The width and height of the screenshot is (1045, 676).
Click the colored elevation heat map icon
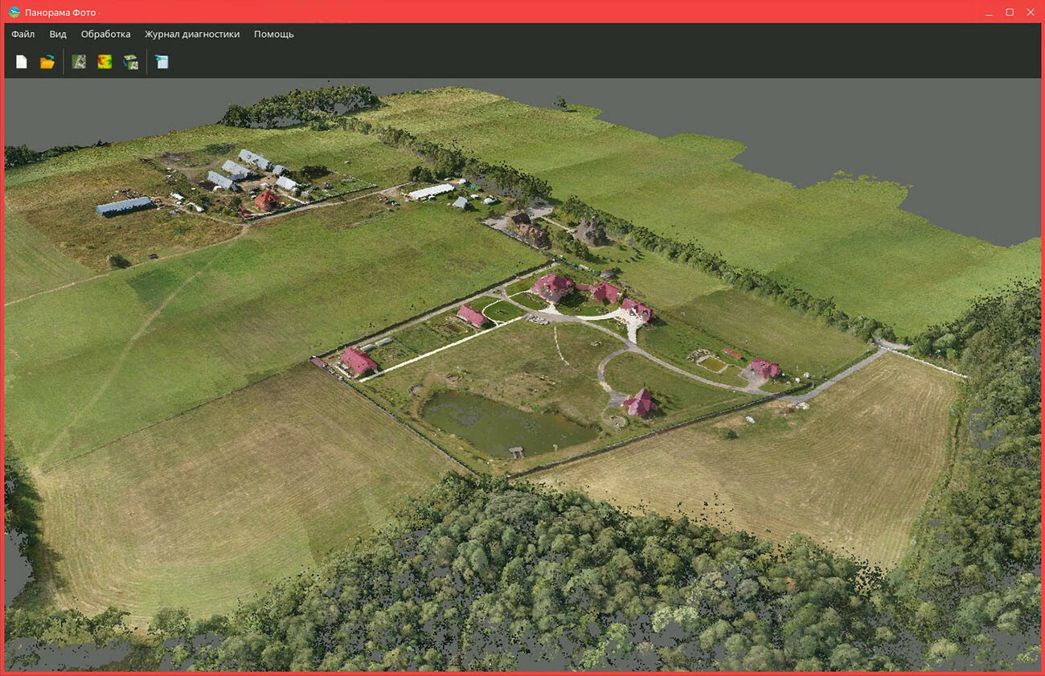coord(104,62)
